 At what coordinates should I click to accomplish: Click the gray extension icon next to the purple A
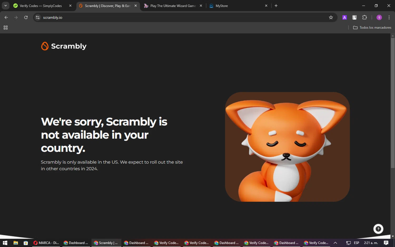coord(354,17)
